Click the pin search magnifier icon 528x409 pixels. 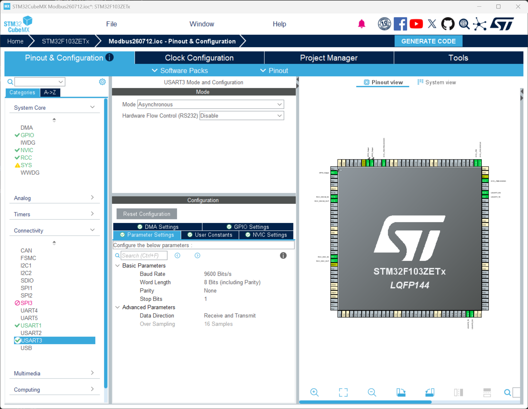(x=507, y=392)
